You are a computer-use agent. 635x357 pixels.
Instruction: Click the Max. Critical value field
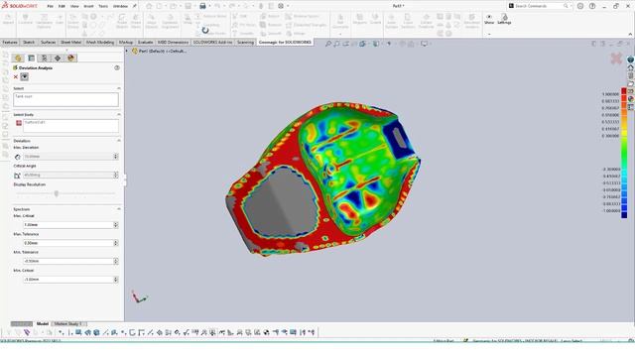point(68,225)
